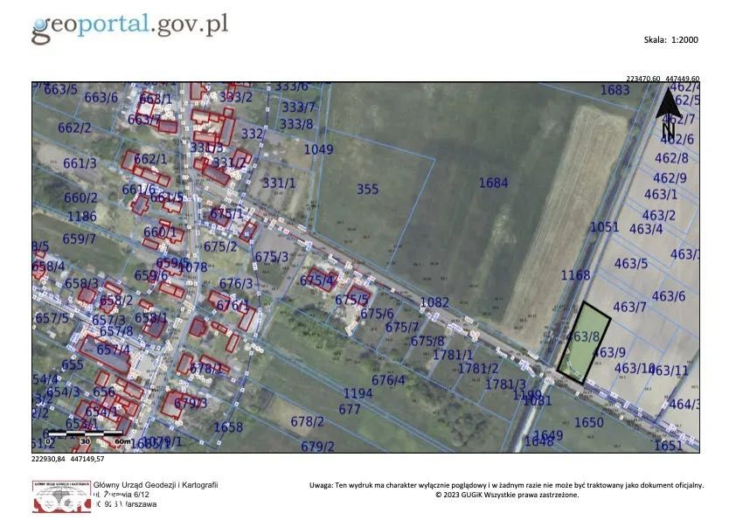Select parcel label 1168
This screenshot has width=736, height=520.
[x=575, y=275]
